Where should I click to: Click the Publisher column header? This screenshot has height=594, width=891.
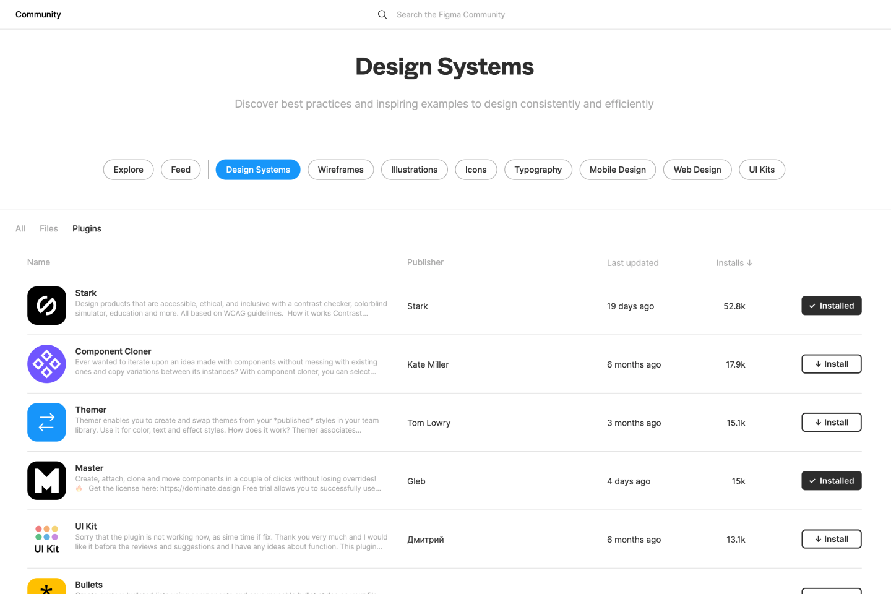point(425,262)
